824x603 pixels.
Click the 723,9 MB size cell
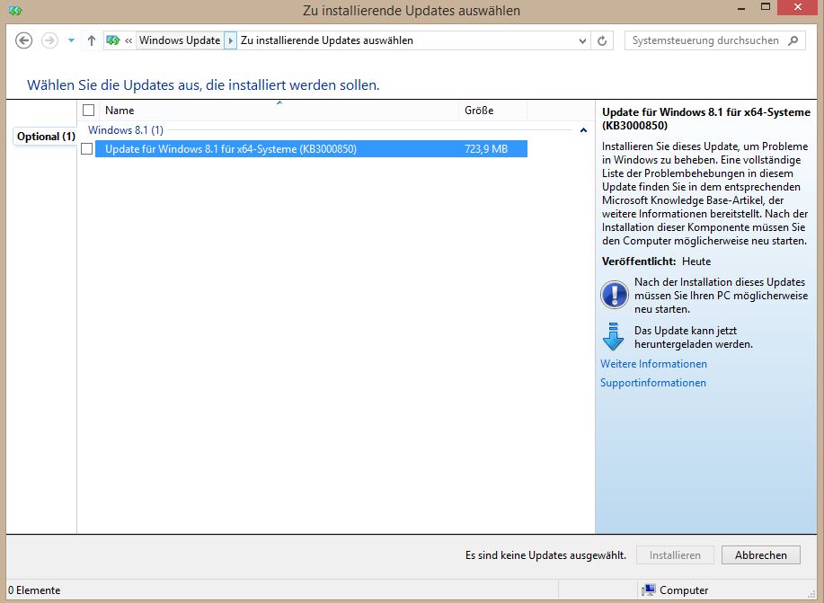pyautogui.click(x=486, y=149)
